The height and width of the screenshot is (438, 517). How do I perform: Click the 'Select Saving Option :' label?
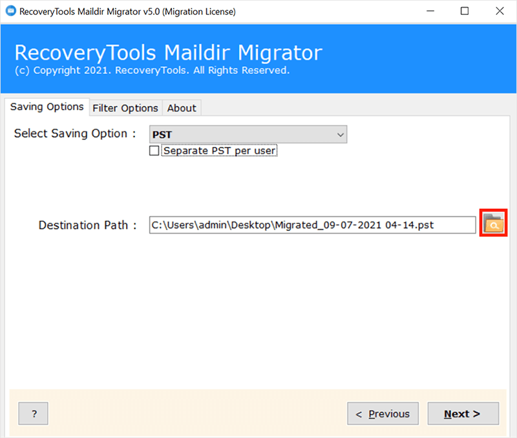pos(75,134)
